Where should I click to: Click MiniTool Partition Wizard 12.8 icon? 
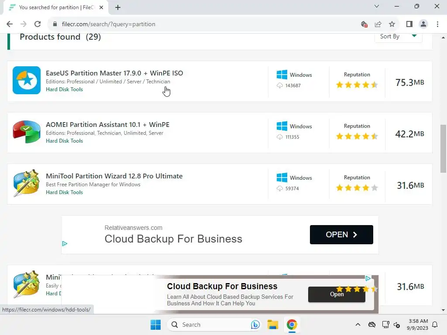(27, 183)
